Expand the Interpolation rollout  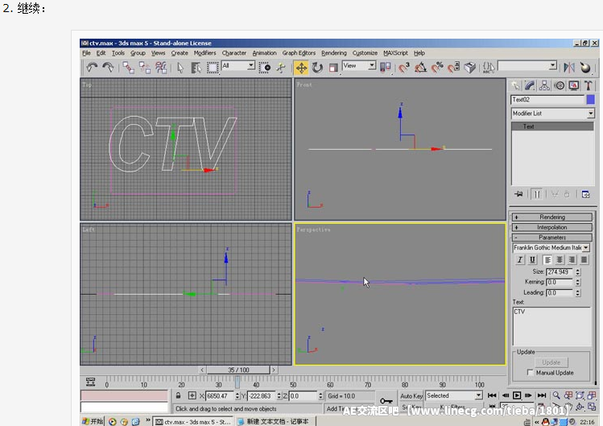pyautogui.click(x=551, y=227)
